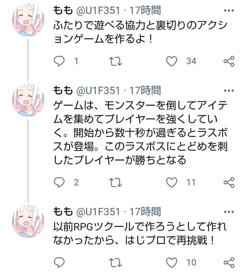Open @U1F351 profile from first tweet
Viewport: 247px width, 276px height.
98,10
